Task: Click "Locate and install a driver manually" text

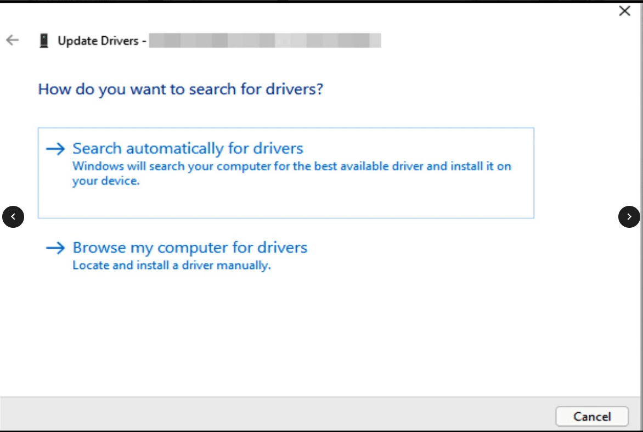Action: click(172, 266)
